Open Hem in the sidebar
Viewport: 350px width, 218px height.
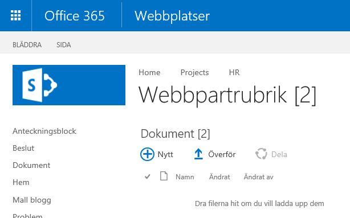coord(21,182)
